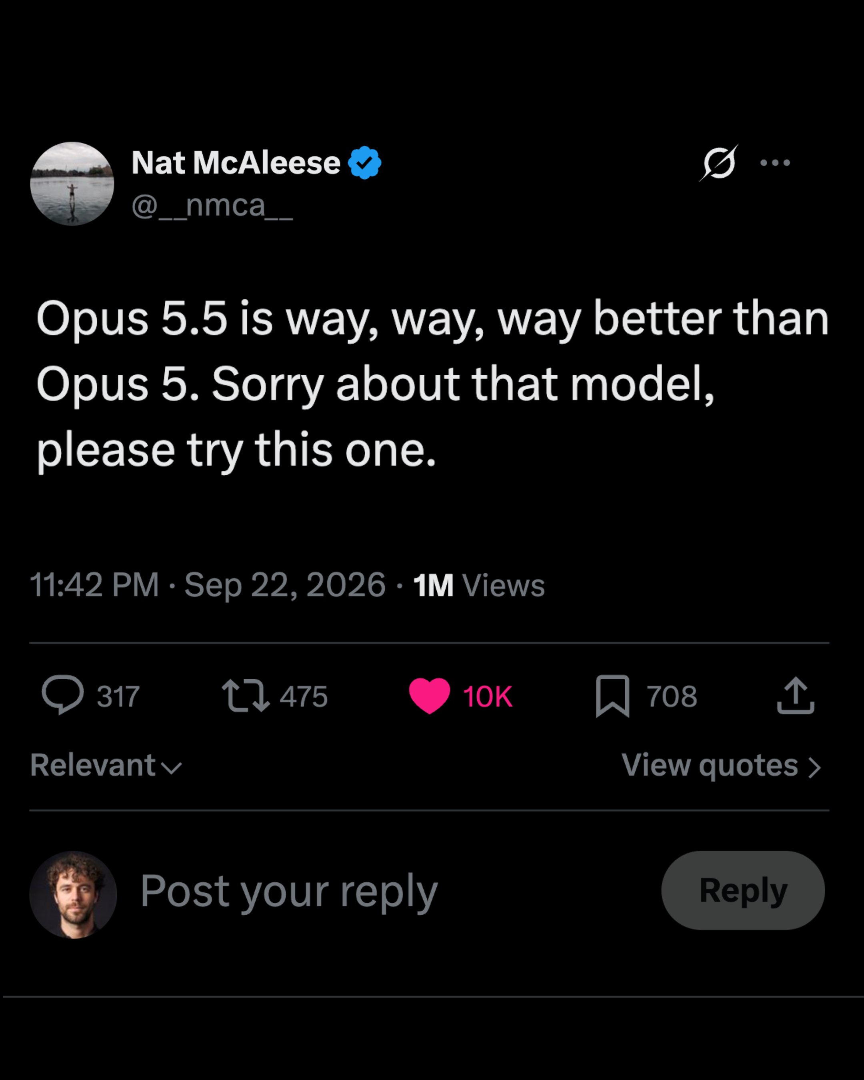
Task: Click the blue verified badge
Action: pyautogui.click(x=365, y=163)
